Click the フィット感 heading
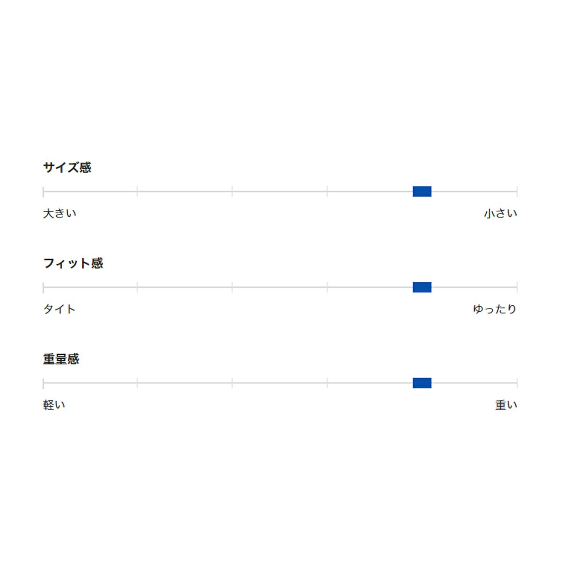Screen dimensions: 561x561 click(73, 263)
